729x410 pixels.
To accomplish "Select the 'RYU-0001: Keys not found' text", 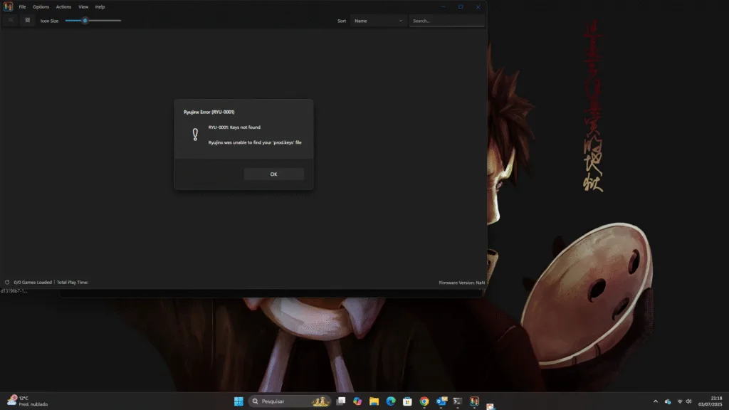I will point(234,127).
